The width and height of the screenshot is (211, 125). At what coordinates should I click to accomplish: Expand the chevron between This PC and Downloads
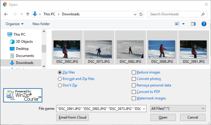[59, 14]
